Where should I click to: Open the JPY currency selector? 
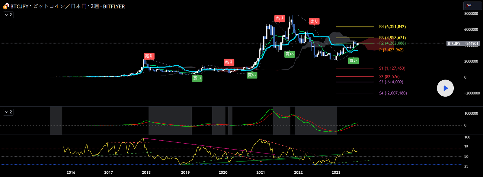[x=472, y=6]
